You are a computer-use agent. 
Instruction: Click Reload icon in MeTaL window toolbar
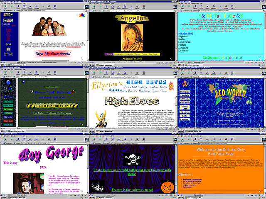click(x=195, y=7)
